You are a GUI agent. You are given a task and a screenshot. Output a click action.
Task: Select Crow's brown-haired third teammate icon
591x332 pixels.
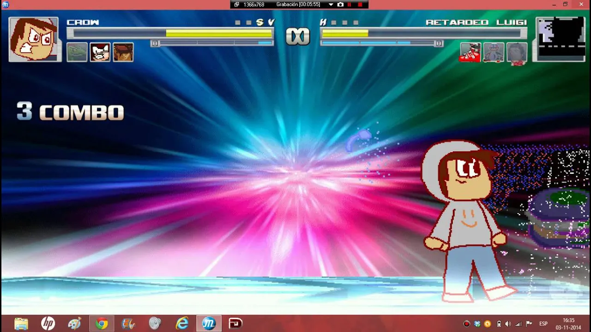(x=123, y=52)
